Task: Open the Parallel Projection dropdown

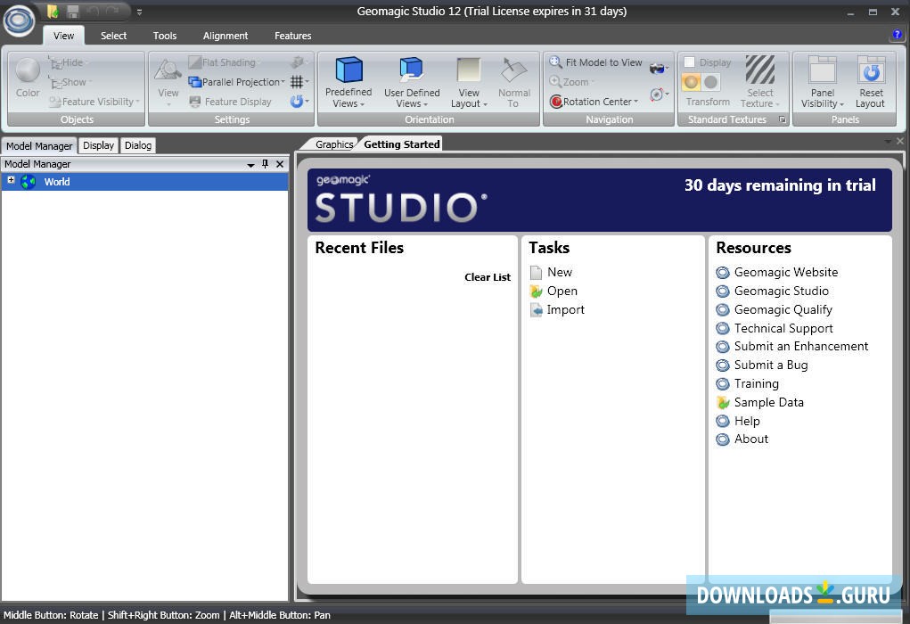Action: click(237, 82)
